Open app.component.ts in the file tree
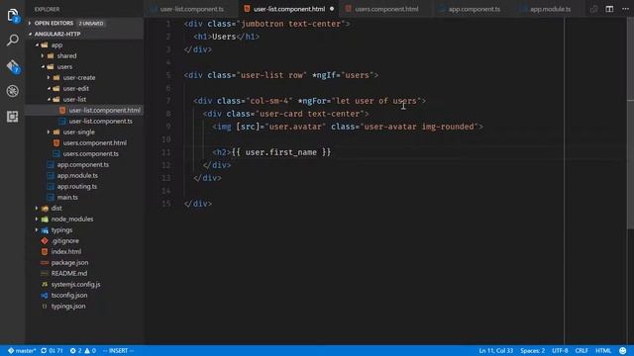 (84, 165)
